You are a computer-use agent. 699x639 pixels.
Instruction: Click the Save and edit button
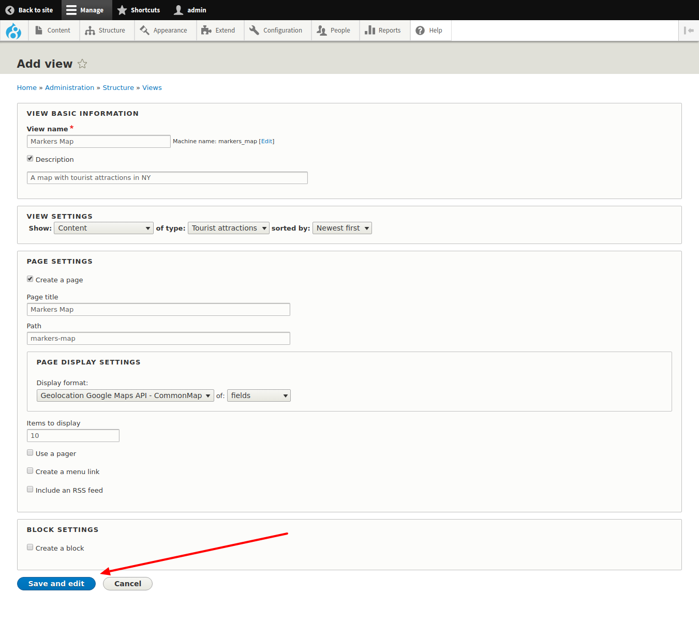pos(56,584)
